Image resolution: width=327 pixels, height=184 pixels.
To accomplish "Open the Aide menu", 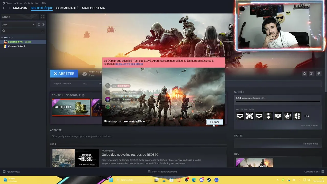I will [44, 3].
